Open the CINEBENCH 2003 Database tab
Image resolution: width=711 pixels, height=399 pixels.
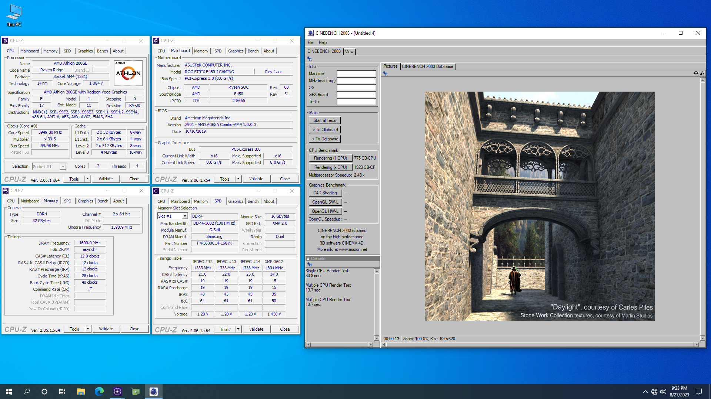(427, 66)
